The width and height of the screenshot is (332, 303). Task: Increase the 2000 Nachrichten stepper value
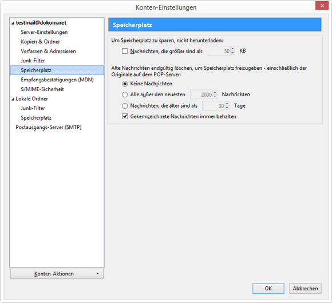215,92
